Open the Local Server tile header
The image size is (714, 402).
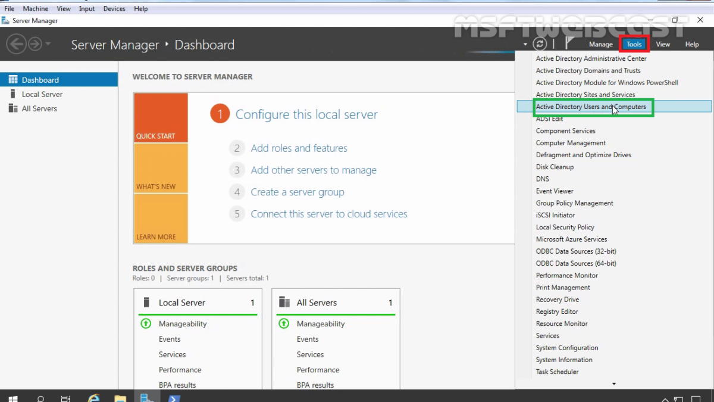pos(198,303)
